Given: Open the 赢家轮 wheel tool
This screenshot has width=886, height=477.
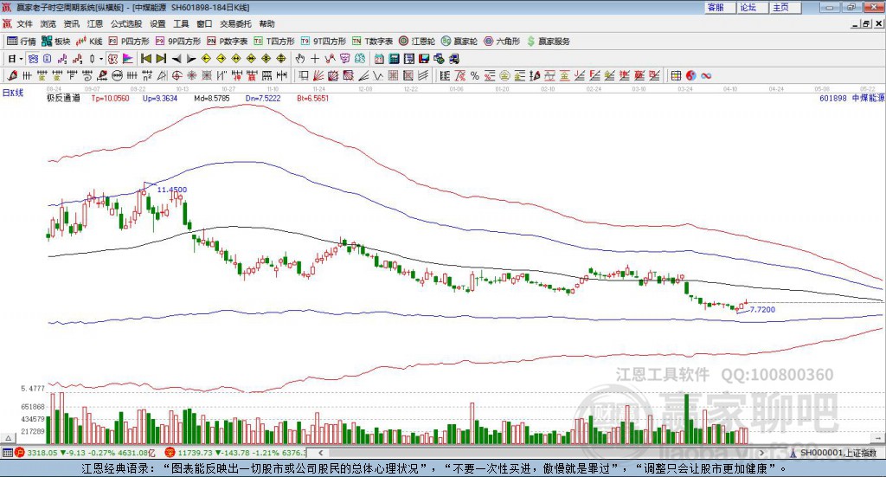Looking at the screenshot, I should 459,42.
